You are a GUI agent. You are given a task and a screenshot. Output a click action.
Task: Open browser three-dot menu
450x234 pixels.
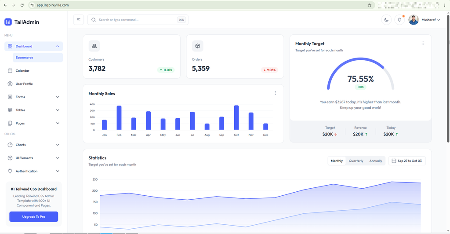click(x=445, y=5)
